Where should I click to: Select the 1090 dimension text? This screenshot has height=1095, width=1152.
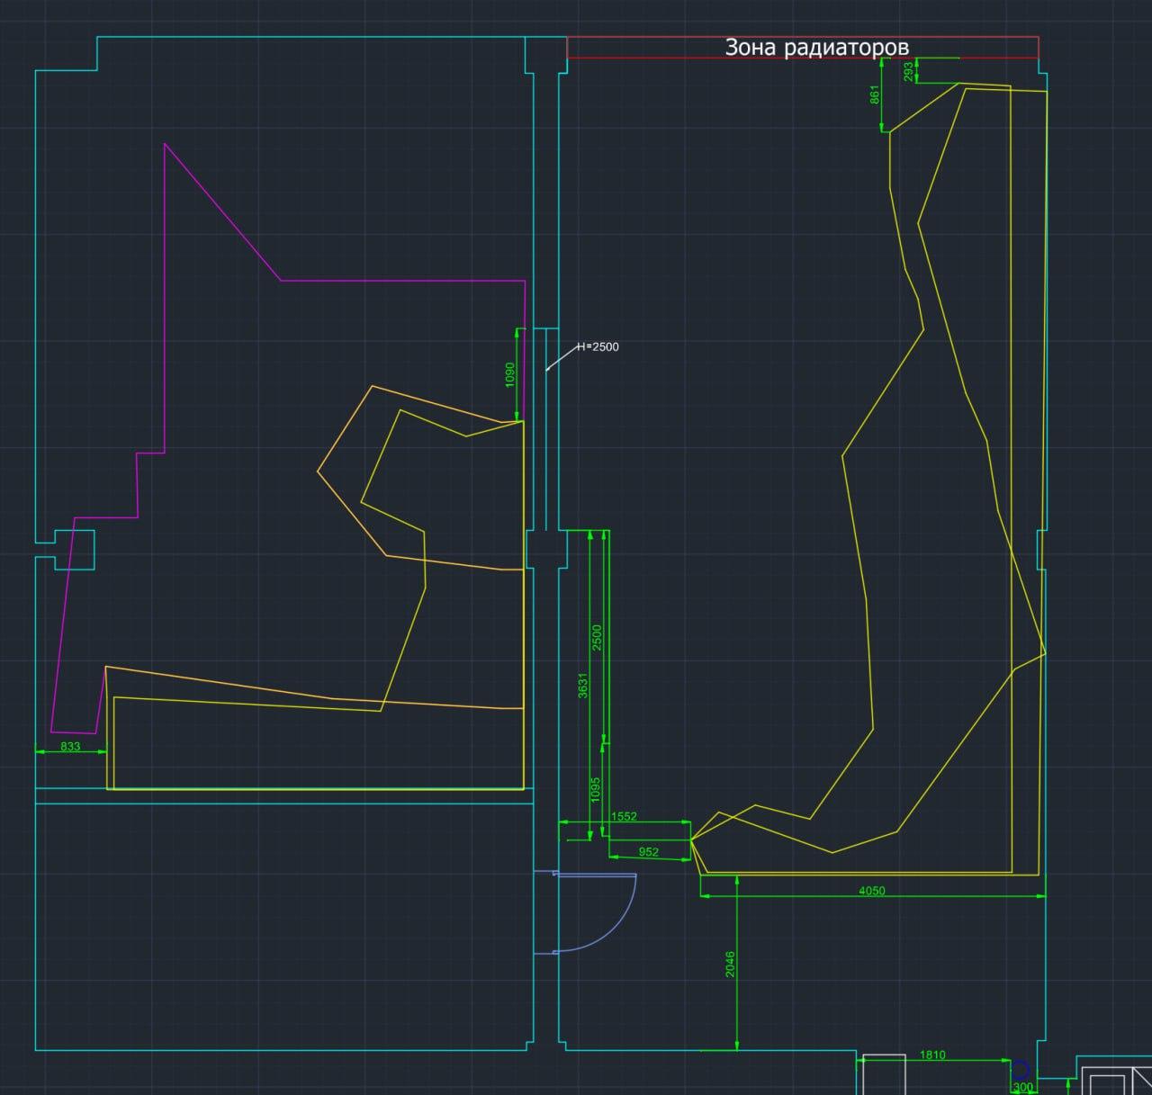click(510, 373)
